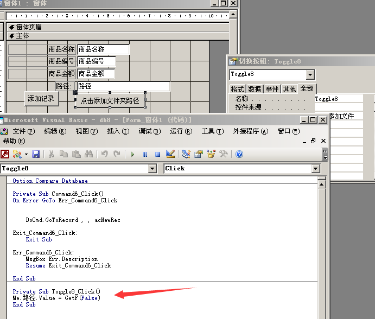The width and height of the screenshot is (375, 319).
Task: Click the 添加记录 button on the form
Action: point(41,98)
